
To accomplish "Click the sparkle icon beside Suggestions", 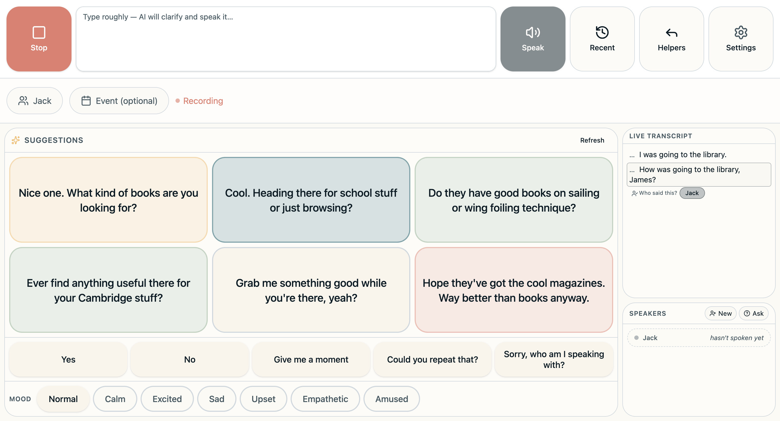I will coord(16,140).
